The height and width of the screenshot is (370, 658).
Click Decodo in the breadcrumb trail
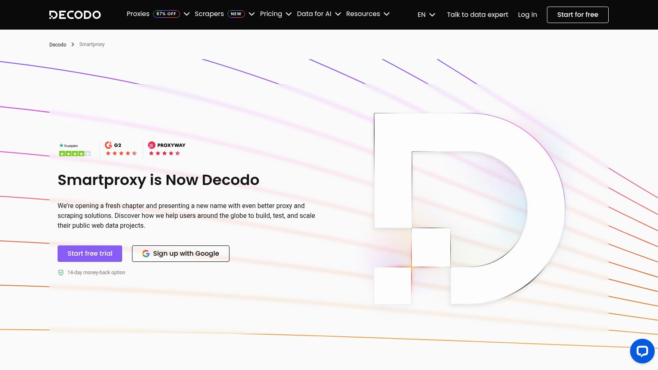click(x=58, y=44)
